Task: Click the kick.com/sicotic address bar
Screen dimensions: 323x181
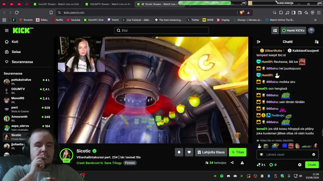Action: coord(146,13)
